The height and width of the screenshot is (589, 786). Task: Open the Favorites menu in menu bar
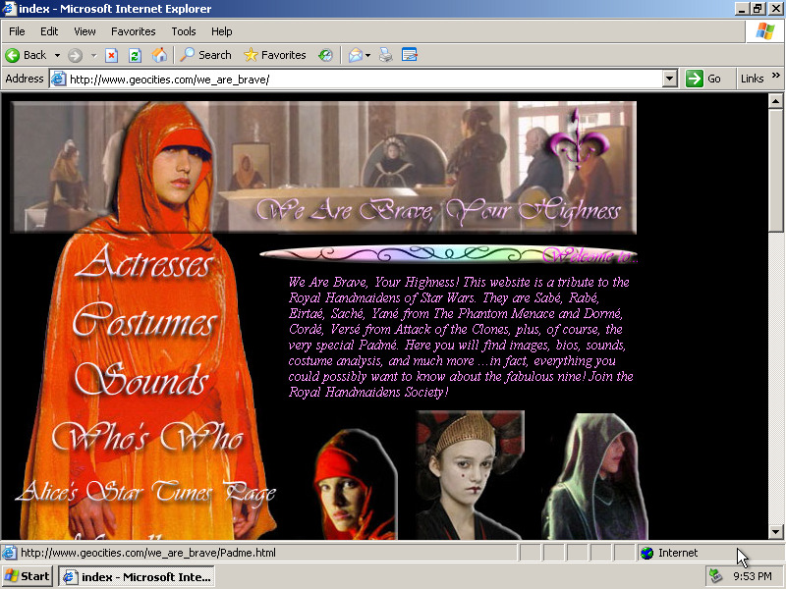[x=133, y=31]
